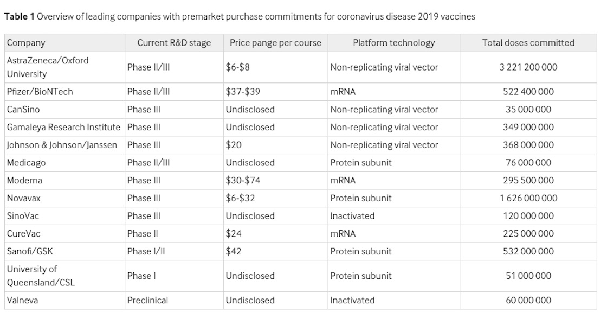Click the Table 1 caption title
The width and height of the screenshot is (607, 312).
tap(240, 16)
